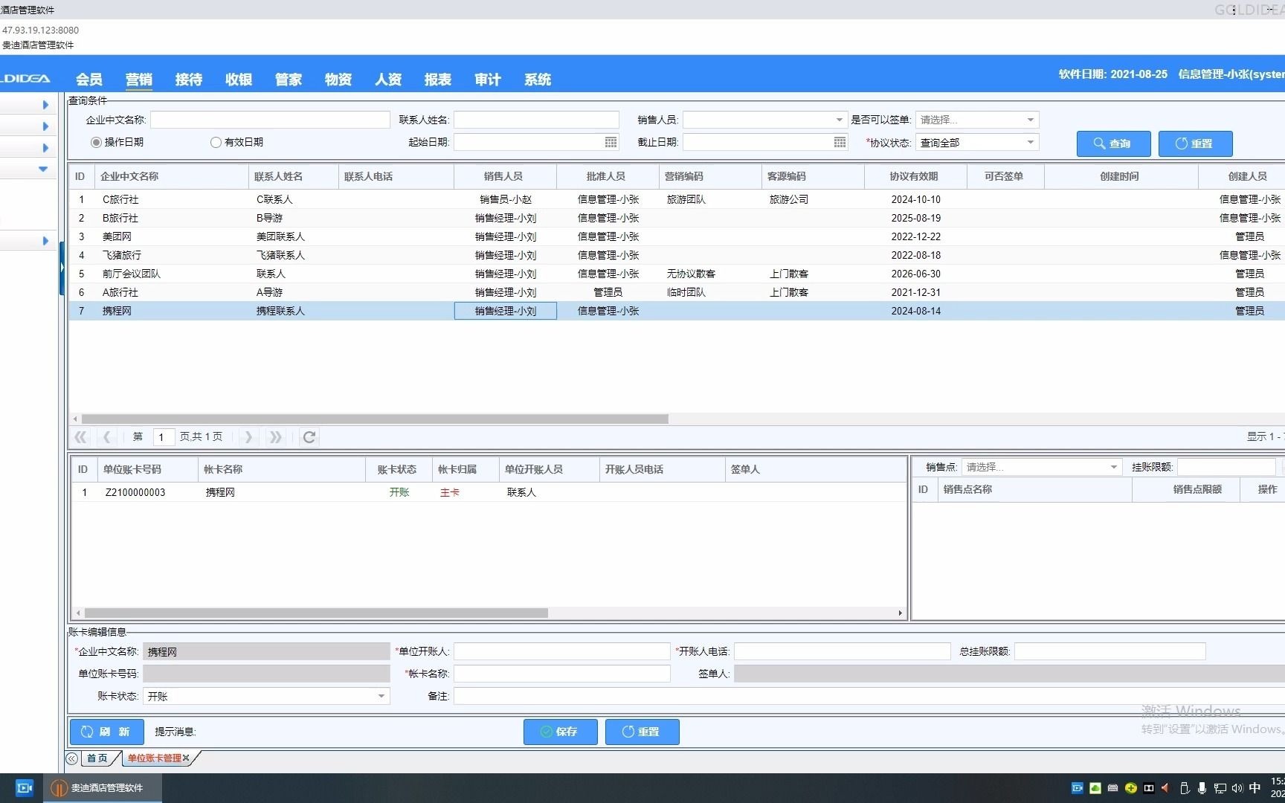Click the 总挂账限额 input field
Image resolution: width=1285 pixels, height=803 pixels.
point(1110,651)
